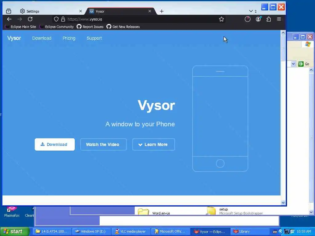The height and width of the screenshot is (236, 315).
Task: Open the browser hamburger menu
Action: click(x=279, y=19)
